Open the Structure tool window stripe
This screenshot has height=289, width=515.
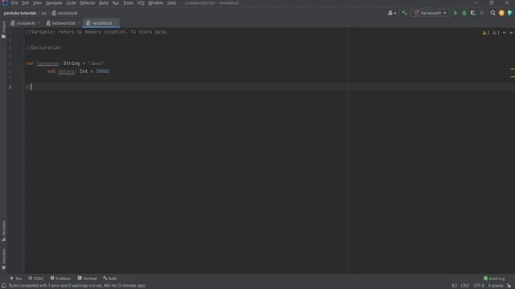coord(3,231)
